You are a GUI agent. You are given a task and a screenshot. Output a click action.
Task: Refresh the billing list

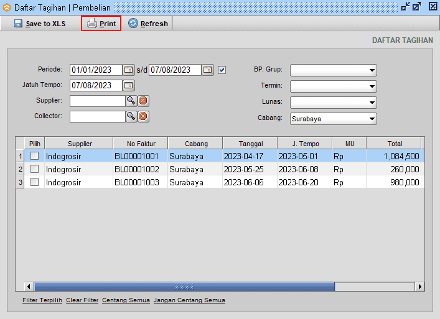[148, 24]
